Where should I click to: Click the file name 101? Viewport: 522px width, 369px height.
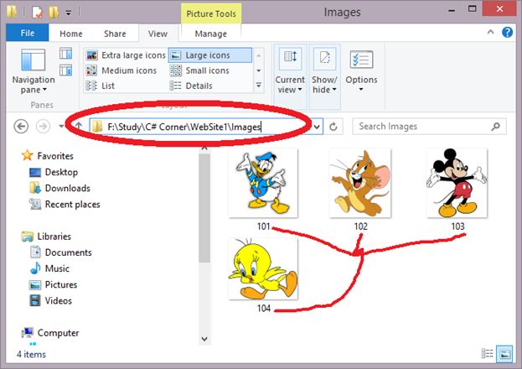click(263, 226)
